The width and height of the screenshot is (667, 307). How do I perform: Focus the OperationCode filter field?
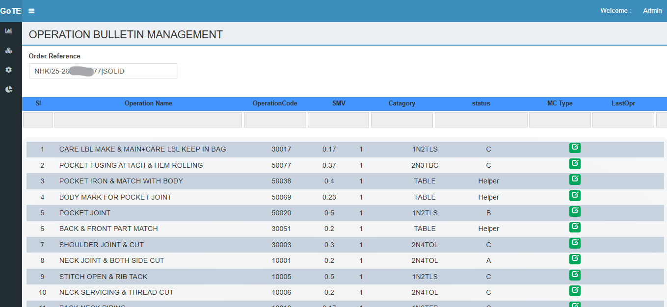click(275, 120)
